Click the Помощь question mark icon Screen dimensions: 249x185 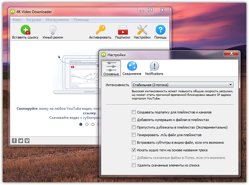pos(160,30)
